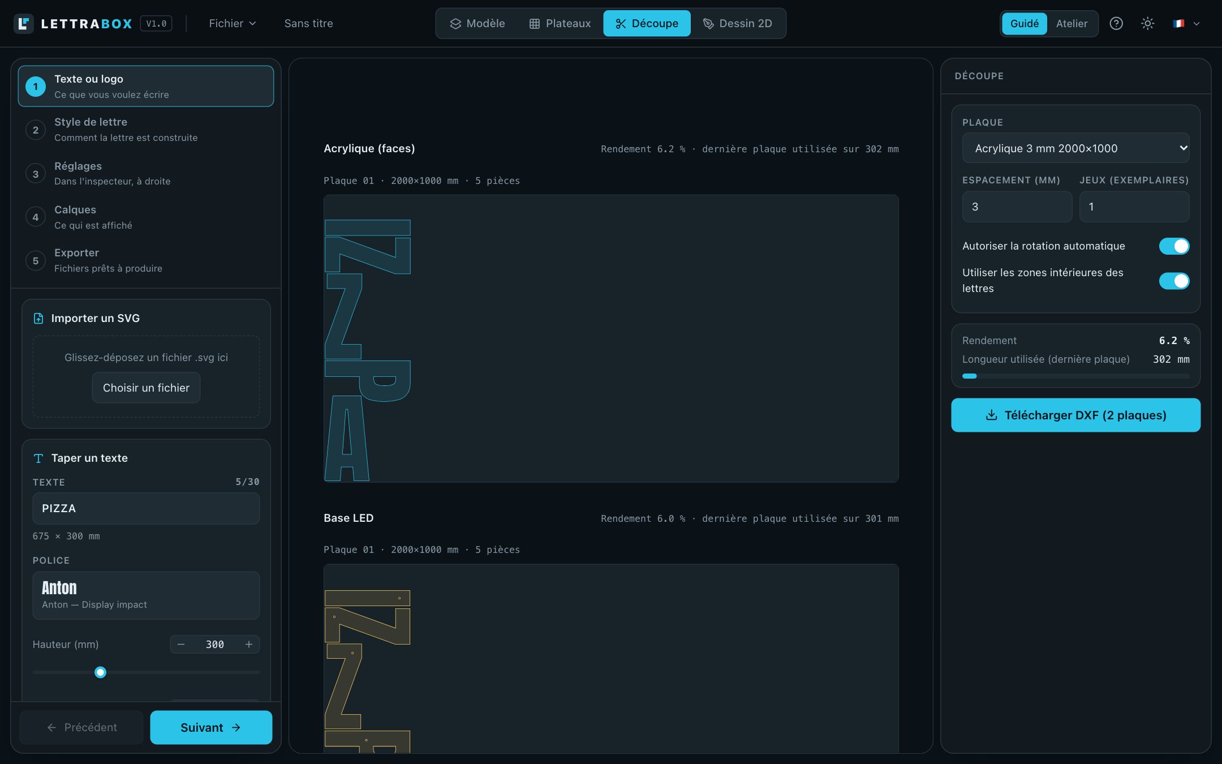Click the Suivant button
The image size is (1222, 764).
pyautogui.click(x=211, y=728)
